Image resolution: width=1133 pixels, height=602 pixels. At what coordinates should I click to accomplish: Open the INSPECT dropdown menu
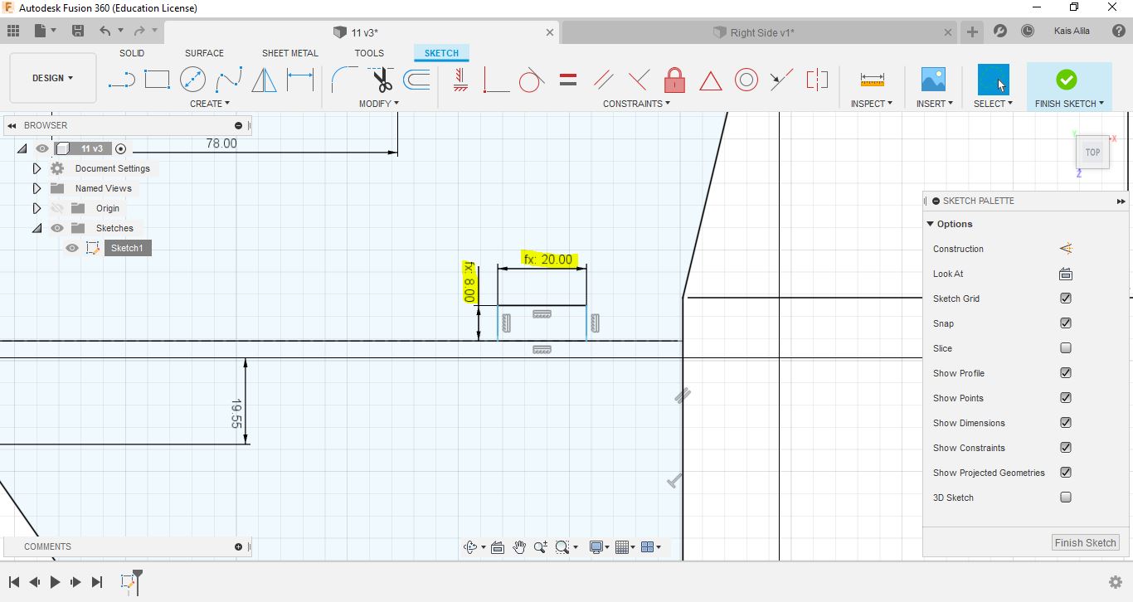pyautogui.click(x=872, y=104)
